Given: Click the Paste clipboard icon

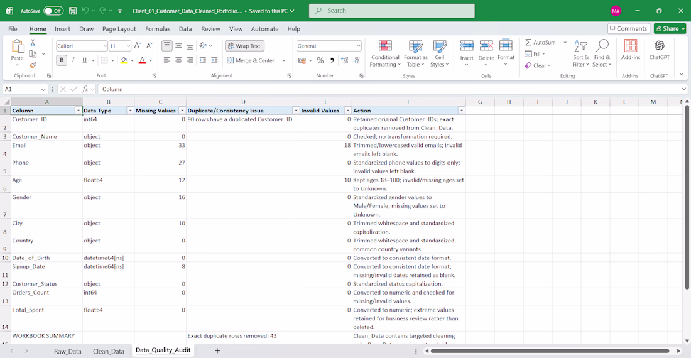Looking at the screenshot, I should 17,46.
